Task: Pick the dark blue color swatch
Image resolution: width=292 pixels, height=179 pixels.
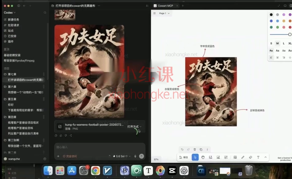Action: pyautogui.click(x=271, y=21)
